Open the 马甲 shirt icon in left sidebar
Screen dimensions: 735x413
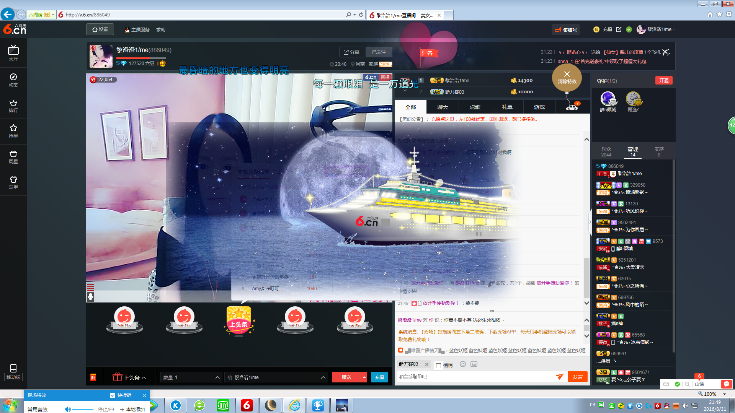pos(13,182)
